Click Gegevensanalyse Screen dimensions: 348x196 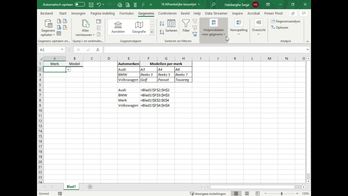click(285, 21)
